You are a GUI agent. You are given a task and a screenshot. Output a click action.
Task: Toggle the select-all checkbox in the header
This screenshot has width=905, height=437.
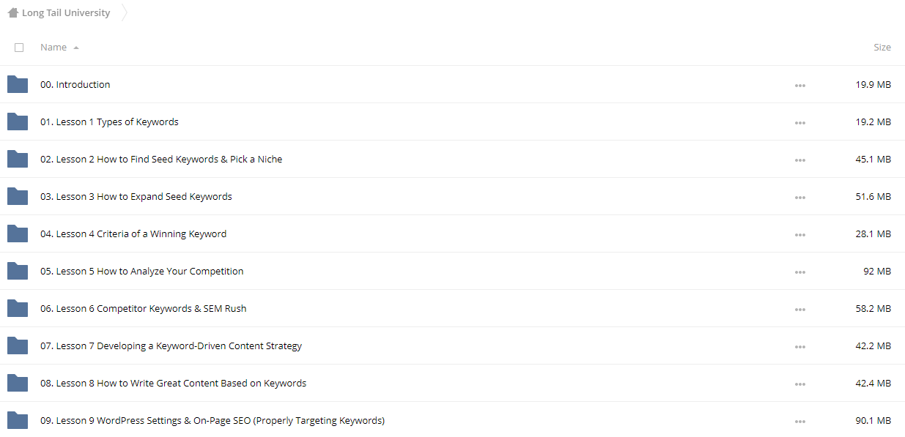coord(19,48)
